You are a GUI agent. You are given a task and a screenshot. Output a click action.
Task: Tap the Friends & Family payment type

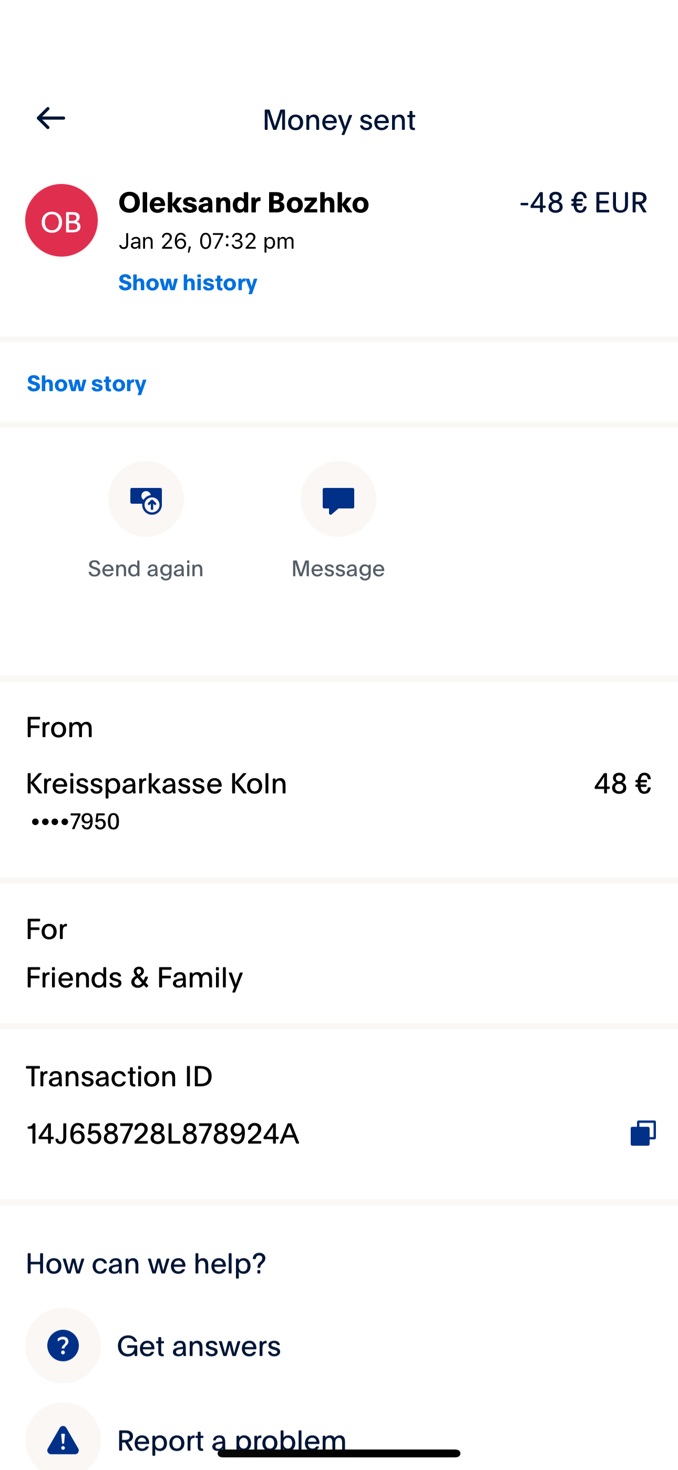point(134,977)
